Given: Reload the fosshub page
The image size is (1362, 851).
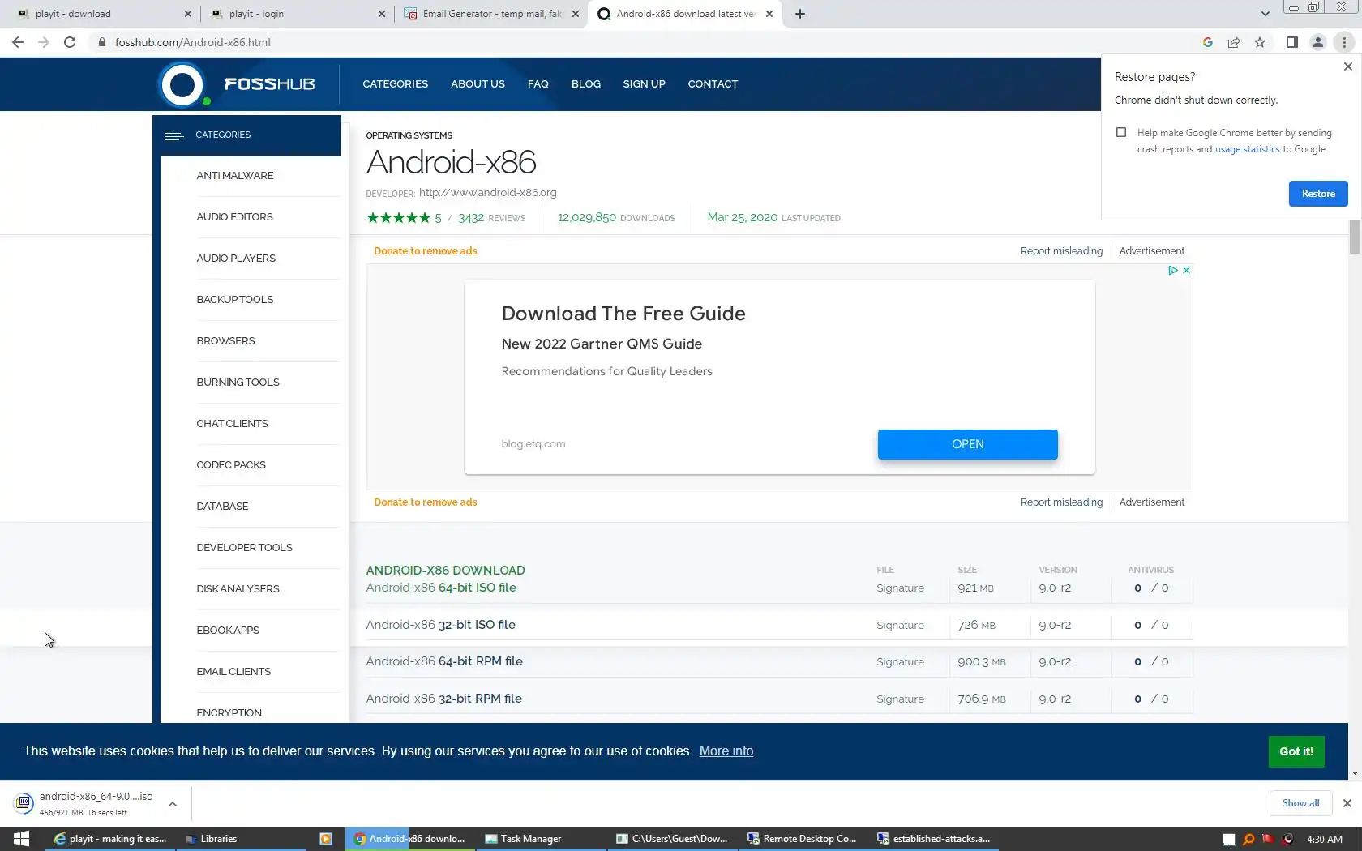Looking at the screenshot, I should tap(70, 42).
